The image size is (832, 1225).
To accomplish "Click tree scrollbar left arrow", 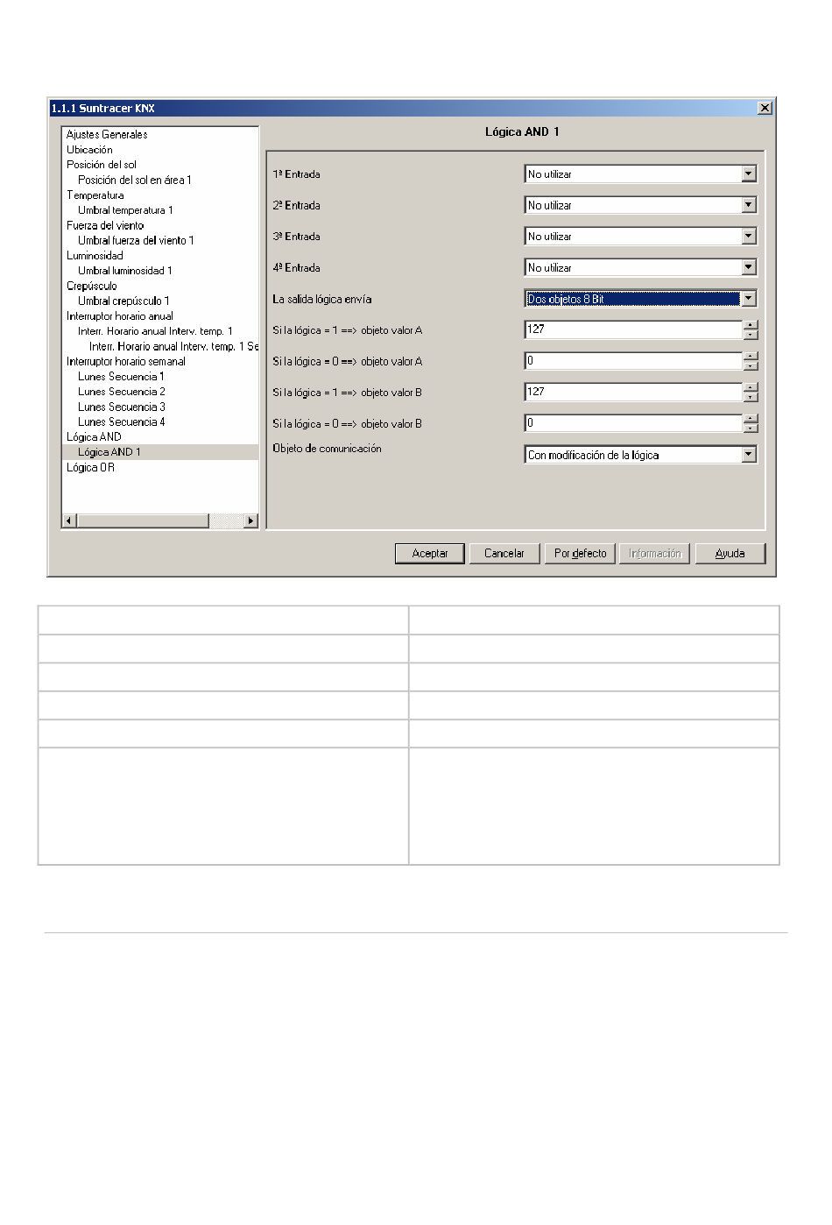I will 69,520.
